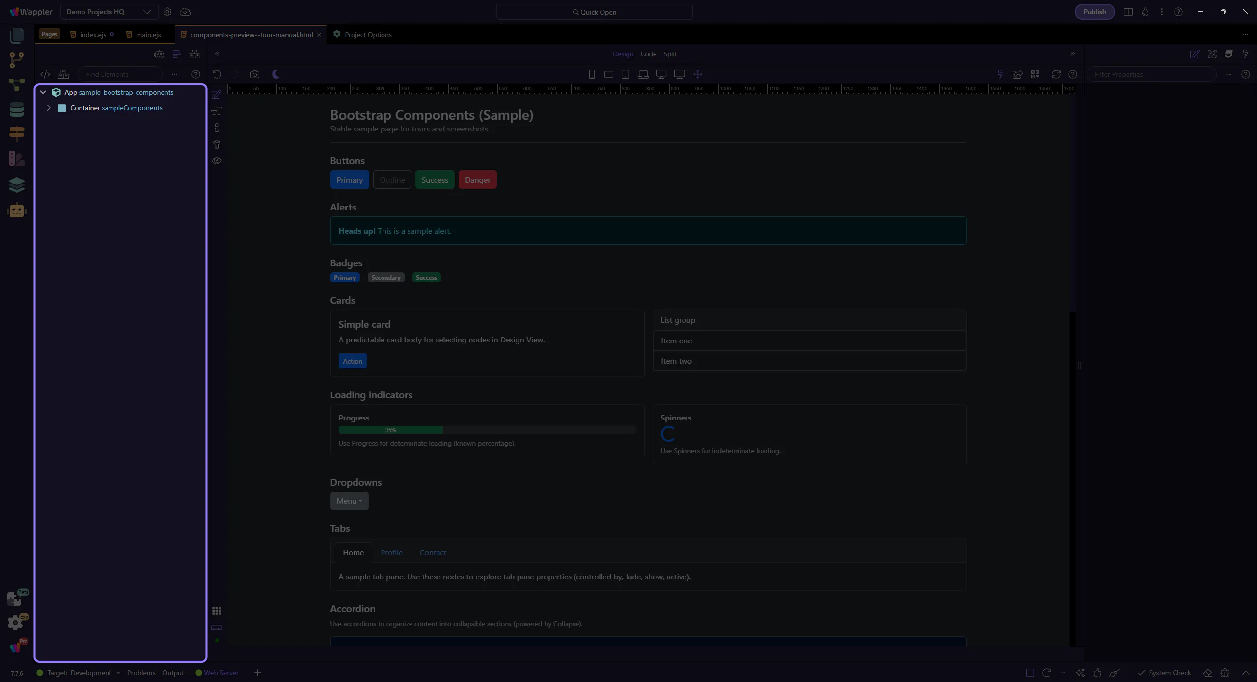Open the database manager sidebar icon
The height and width of the screenshot is (682, 1257).
[16, 109]
